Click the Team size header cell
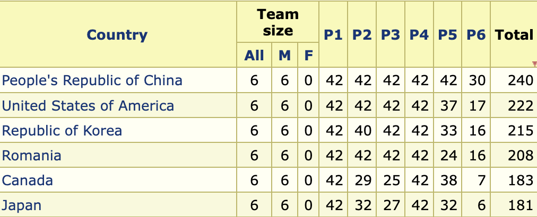537x217 pixels. [x=278, y=22]
